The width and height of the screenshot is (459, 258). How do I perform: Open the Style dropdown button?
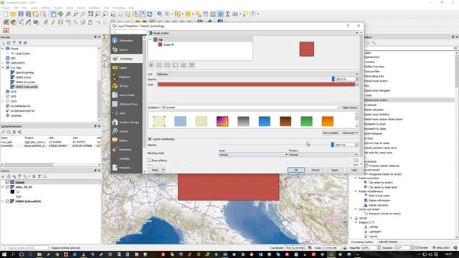pyautogui.click(x=156, y=170)
